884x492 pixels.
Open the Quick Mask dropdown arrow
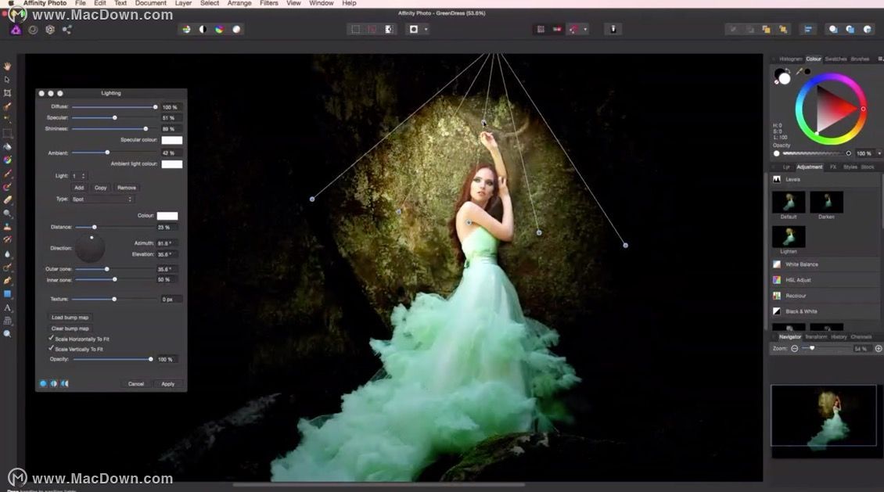(x=426, y=29)
